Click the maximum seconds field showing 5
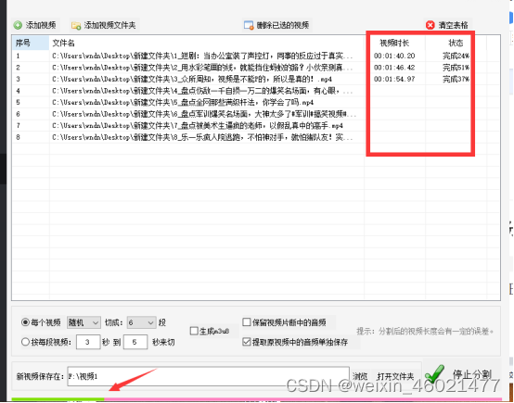 click(135, 342)
